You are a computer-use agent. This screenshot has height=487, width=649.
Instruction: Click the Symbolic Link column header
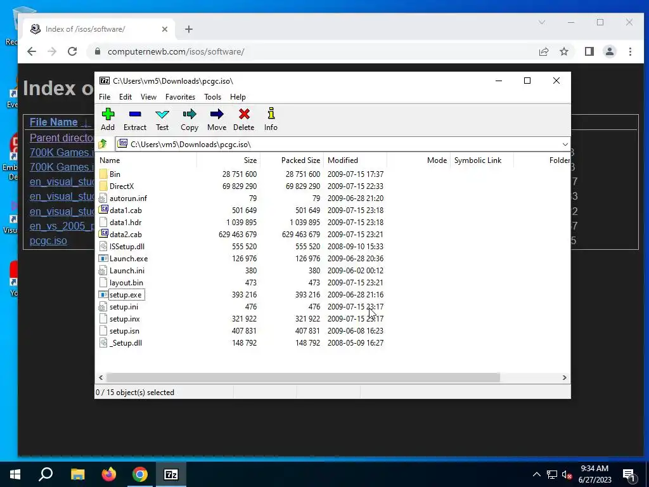point(482,160)
